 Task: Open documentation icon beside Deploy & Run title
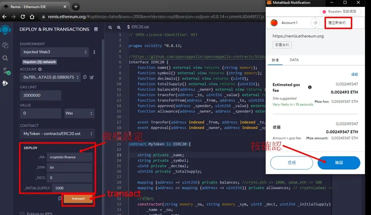(96, 29)
